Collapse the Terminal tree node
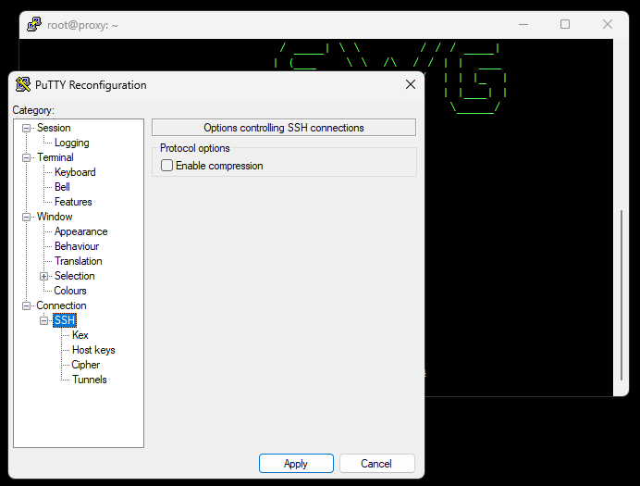Screen dimensions: 640x486 [26, 157]
